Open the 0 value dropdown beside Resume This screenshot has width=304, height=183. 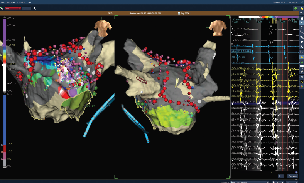281,176
